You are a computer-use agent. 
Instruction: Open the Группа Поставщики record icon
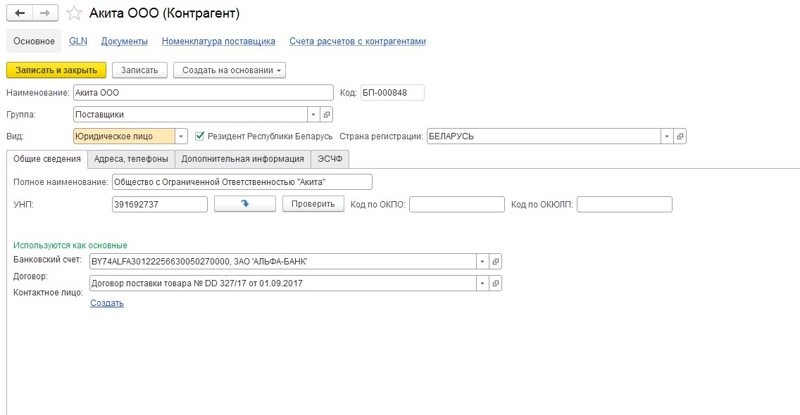point(327,115)
